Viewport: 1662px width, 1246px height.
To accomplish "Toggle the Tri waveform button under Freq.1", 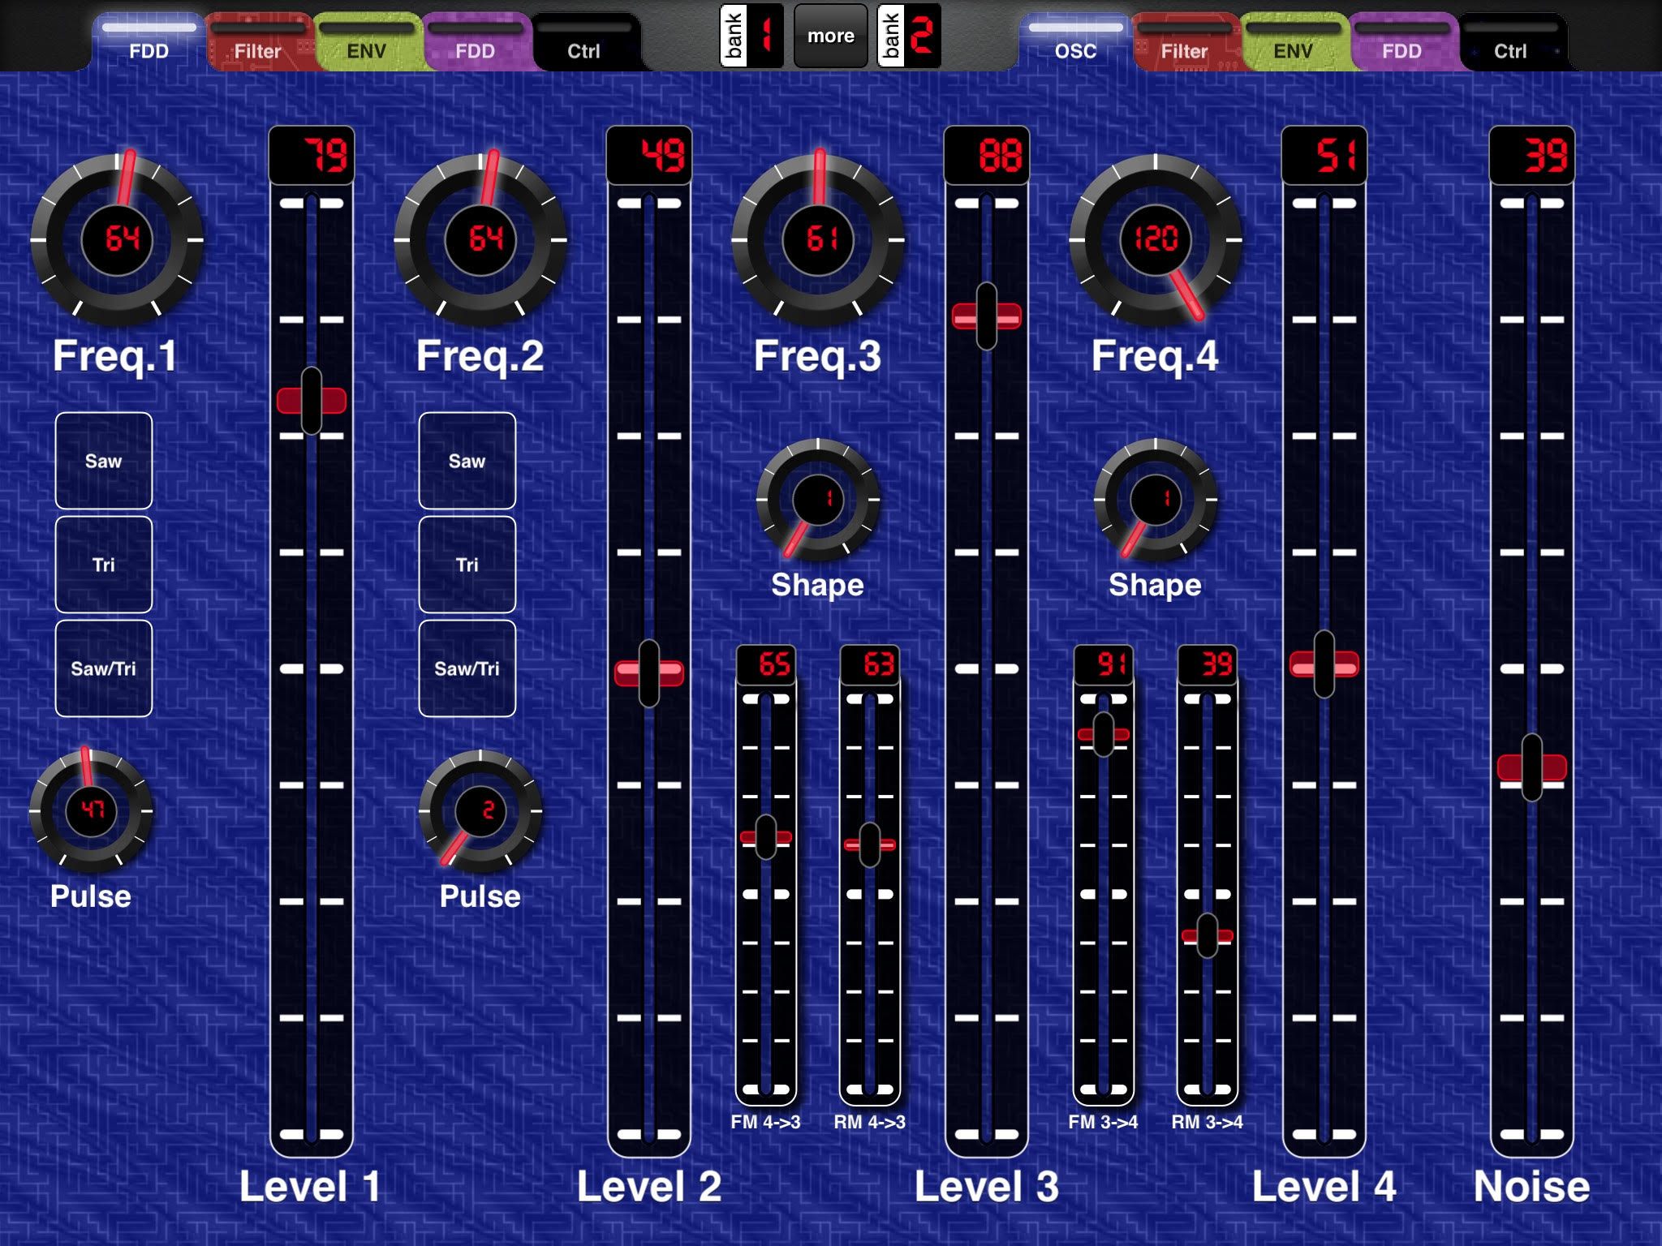I will tap(104, 565).
